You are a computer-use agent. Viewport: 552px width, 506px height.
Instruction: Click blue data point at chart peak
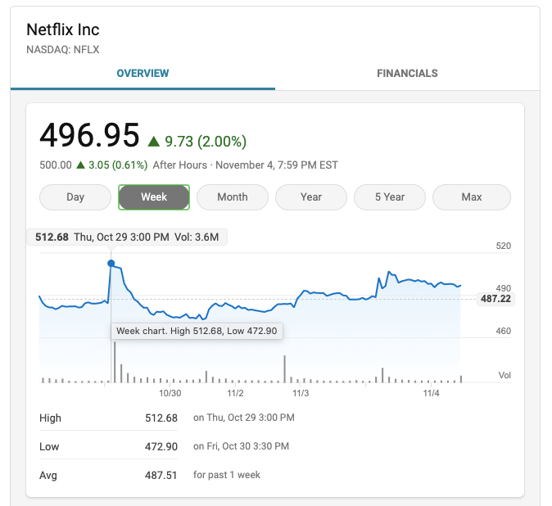pyautogui.click(x=111, y=264)
